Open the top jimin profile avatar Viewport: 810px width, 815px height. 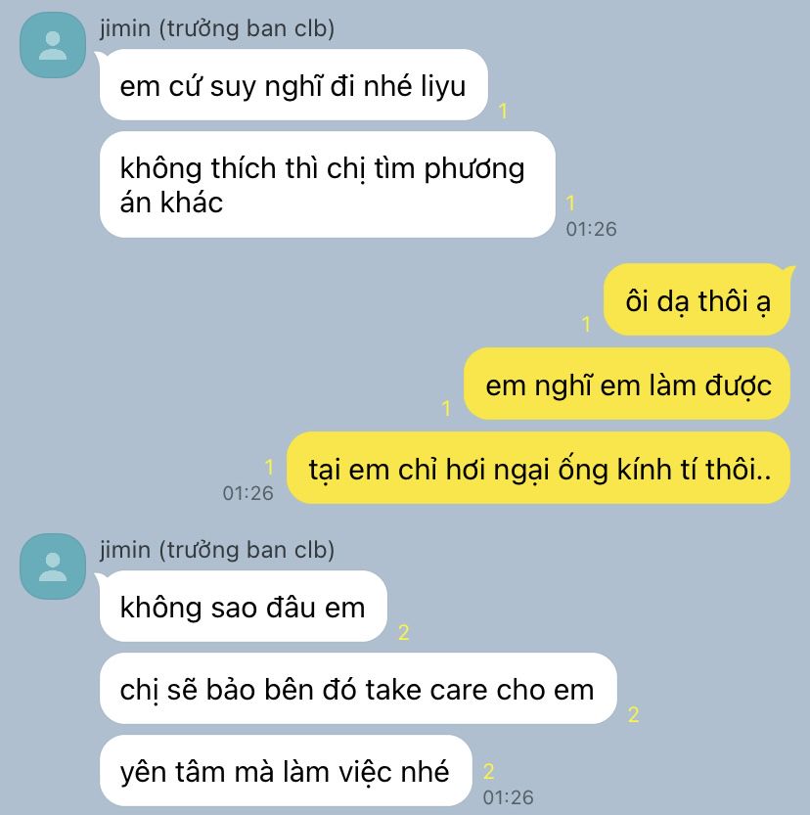click(53, 46)
